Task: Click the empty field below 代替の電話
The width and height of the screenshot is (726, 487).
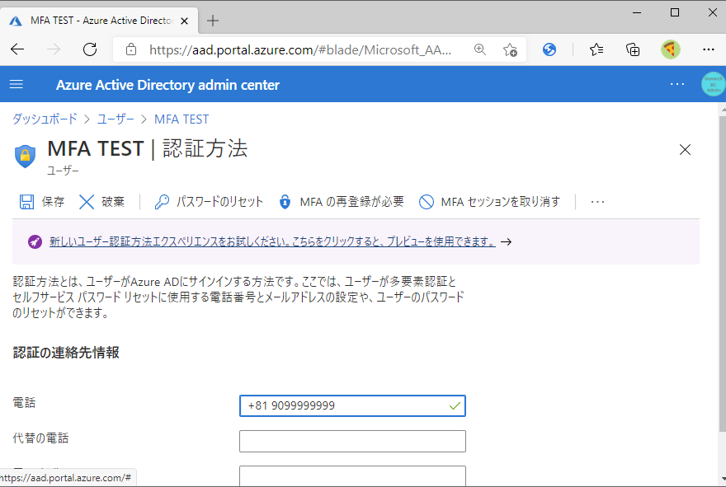Action: (352, 476)
